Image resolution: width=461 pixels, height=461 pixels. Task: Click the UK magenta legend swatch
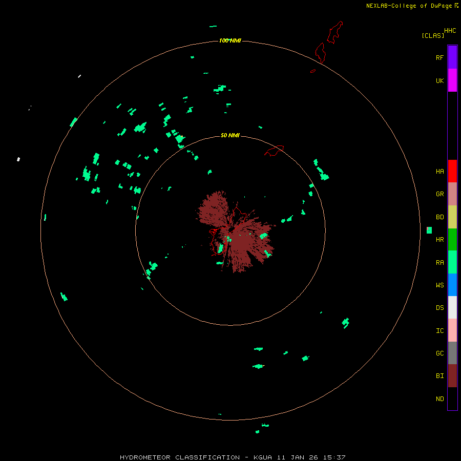452,80
